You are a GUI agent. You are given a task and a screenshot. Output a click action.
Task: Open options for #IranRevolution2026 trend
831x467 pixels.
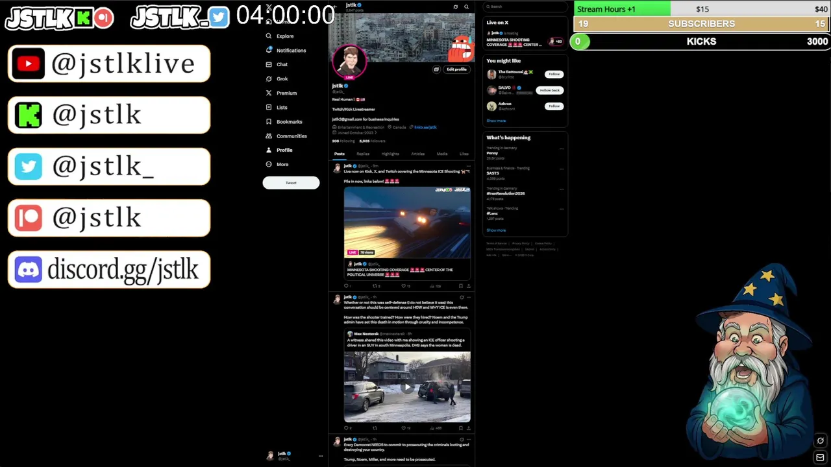tap(562, 189)
